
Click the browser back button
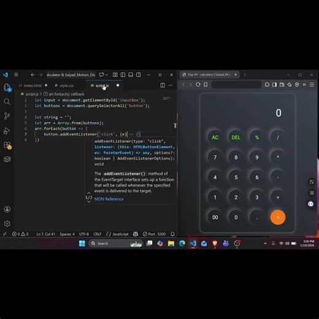pyautogui.click(x=183, y=85)
